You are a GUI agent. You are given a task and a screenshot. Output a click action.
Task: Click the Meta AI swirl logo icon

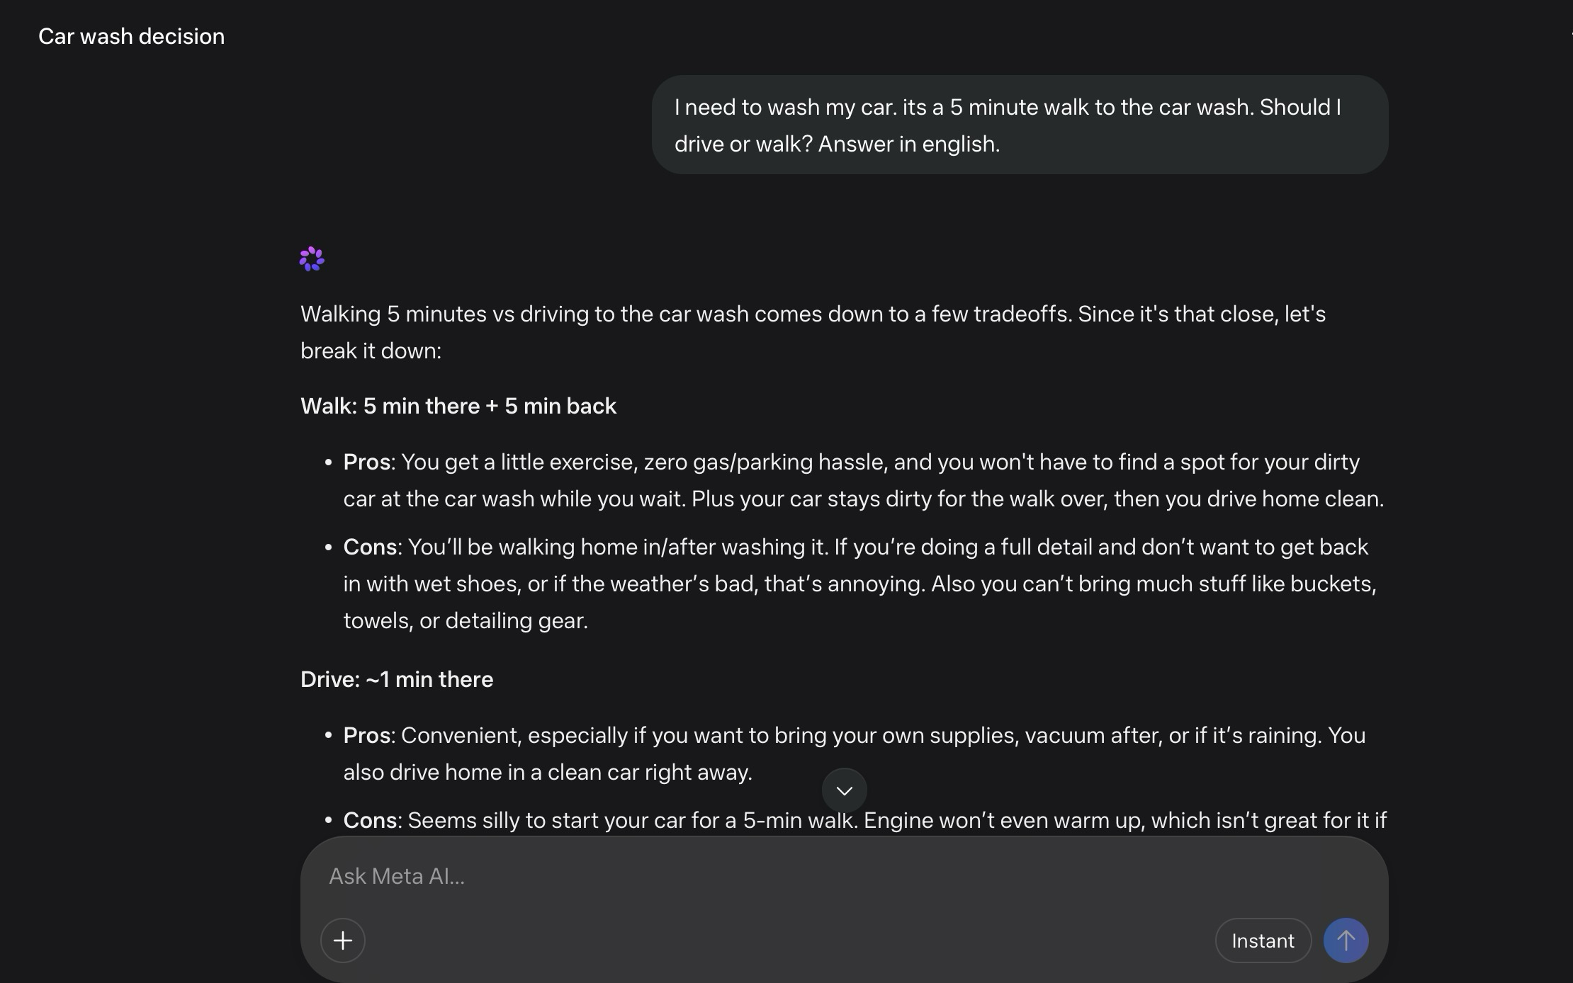pos(312,259)
